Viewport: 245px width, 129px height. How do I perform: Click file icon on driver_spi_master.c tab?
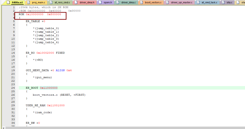pos(167,2)
